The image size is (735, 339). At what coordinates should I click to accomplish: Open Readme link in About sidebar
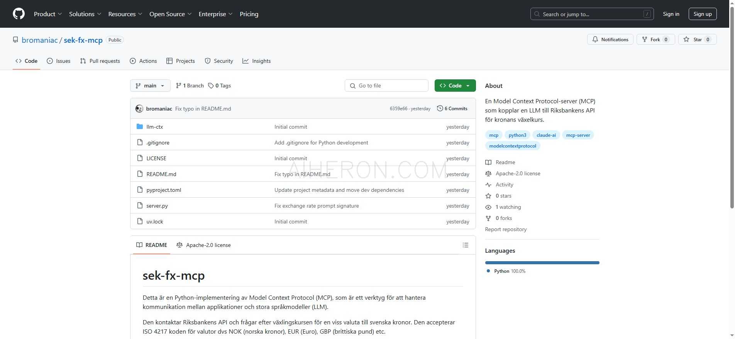(500, 162)
